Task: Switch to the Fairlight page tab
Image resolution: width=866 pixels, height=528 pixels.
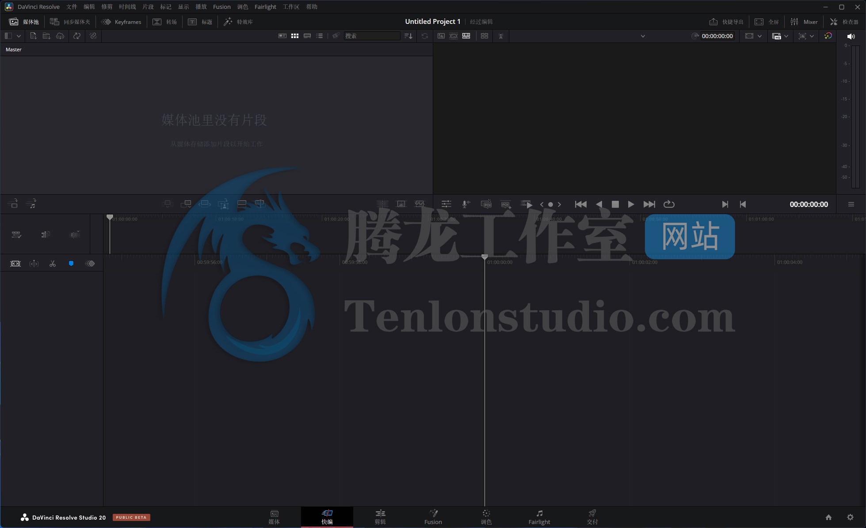Action: 539,517
